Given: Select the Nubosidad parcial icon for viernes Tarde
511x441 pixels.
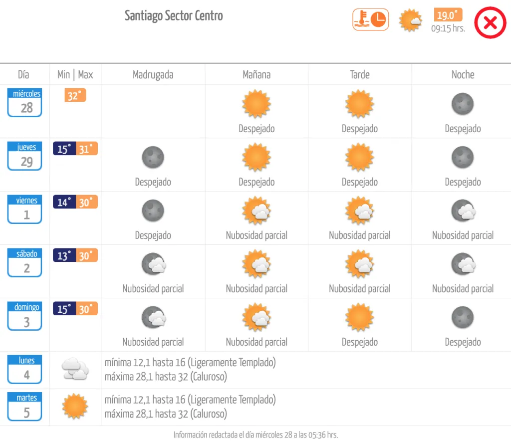Looking at the screenshot, I should tap(359, 211).
